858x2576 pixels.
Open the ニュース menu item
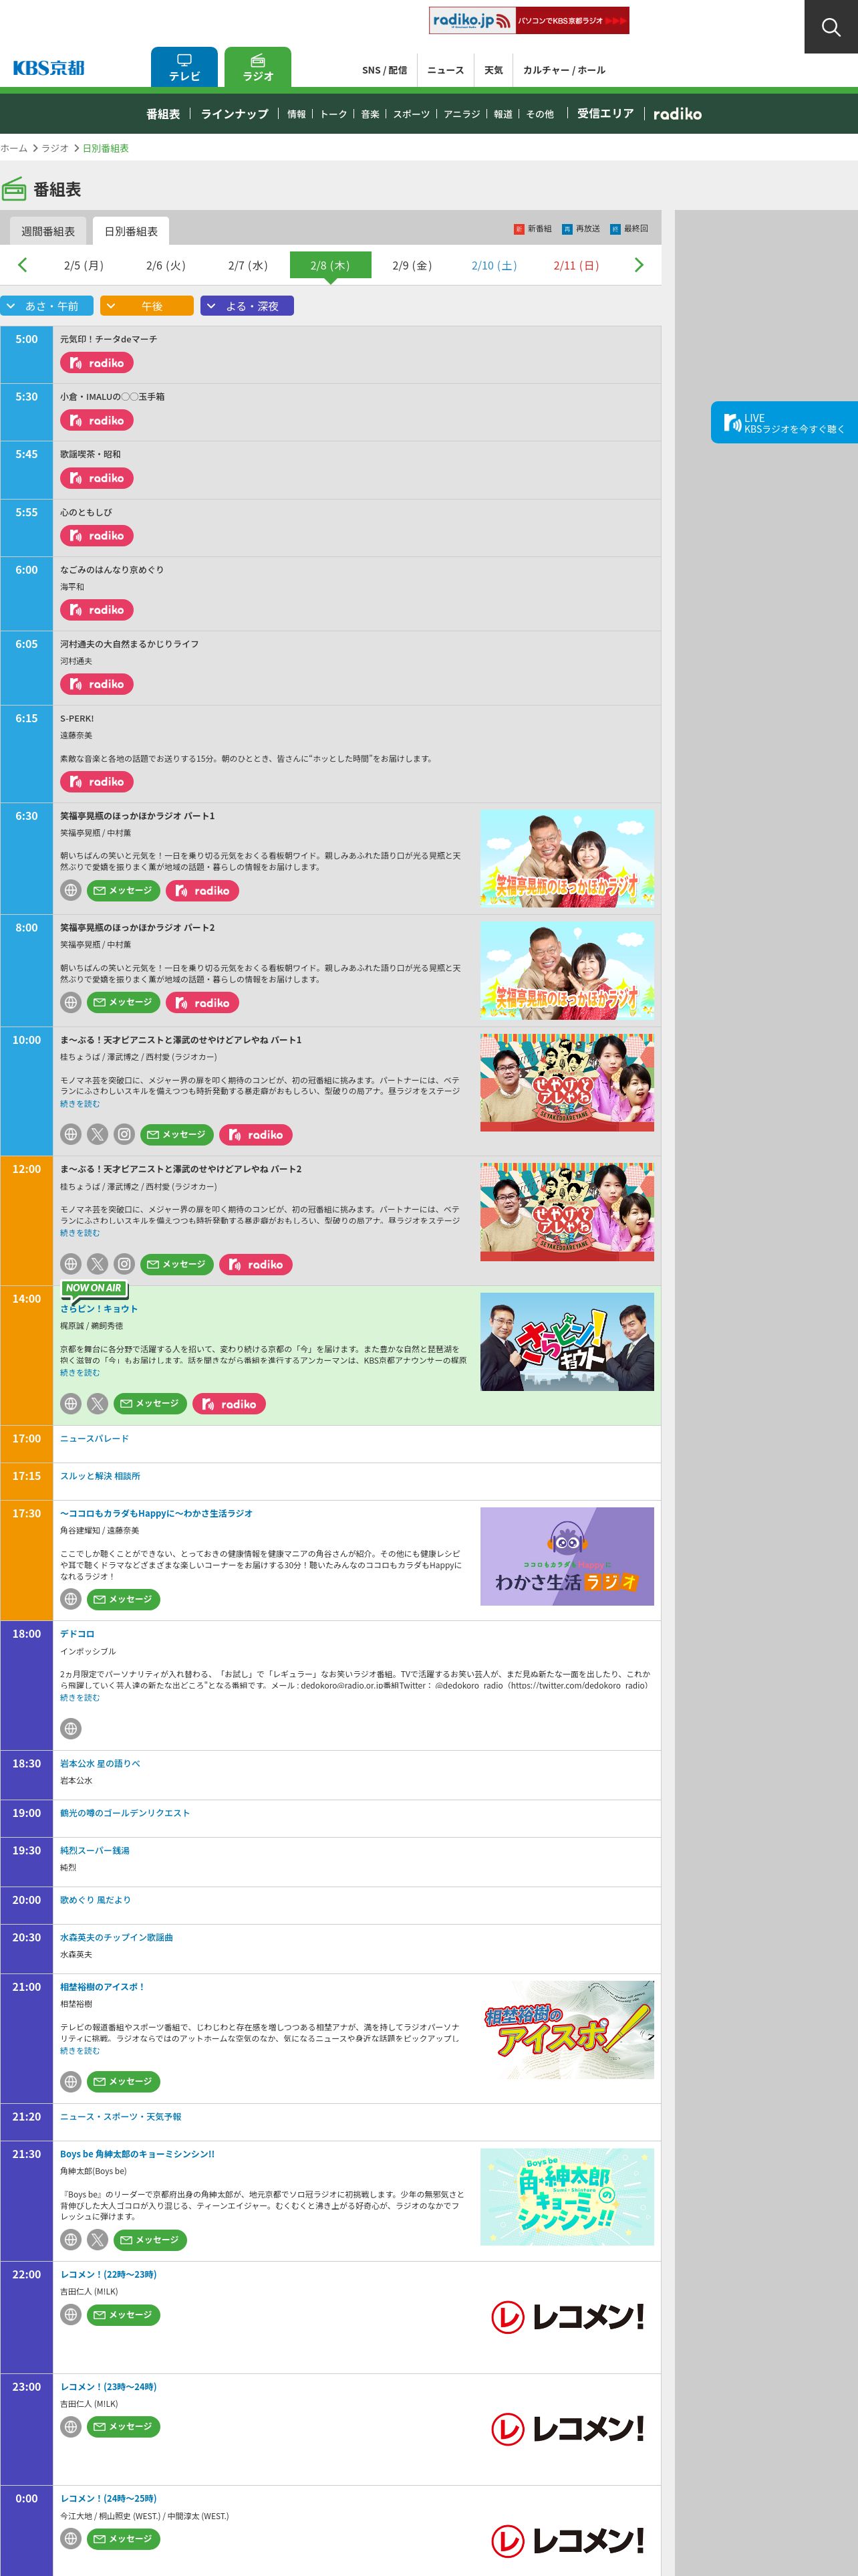pos(446,70)
